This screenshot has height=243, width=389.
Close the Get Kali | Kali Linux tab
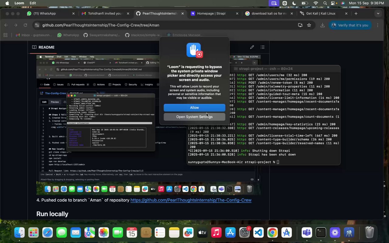coord(346,13)
